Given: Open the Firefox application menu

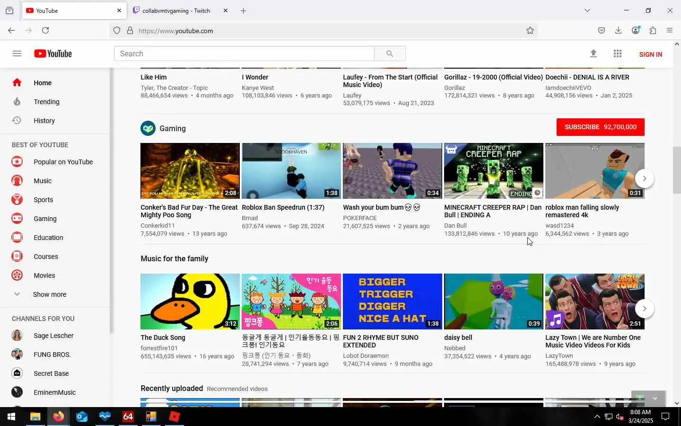Looking at the screenshot, I should tap(670, 30).
